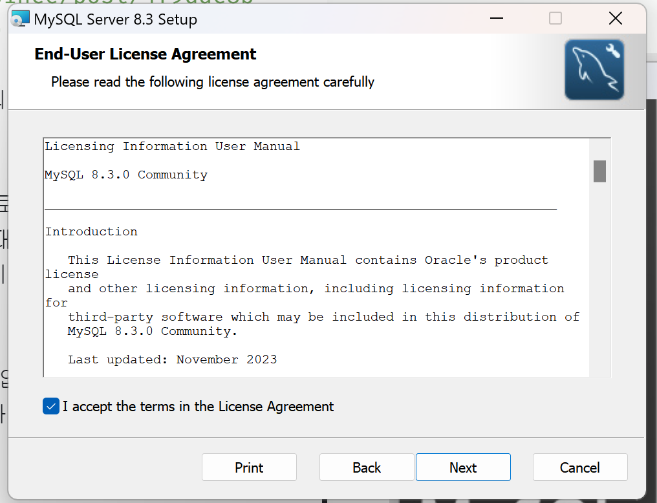Click the MySQL Setup title bar icon
657x503 pixels.
[21, 19]
